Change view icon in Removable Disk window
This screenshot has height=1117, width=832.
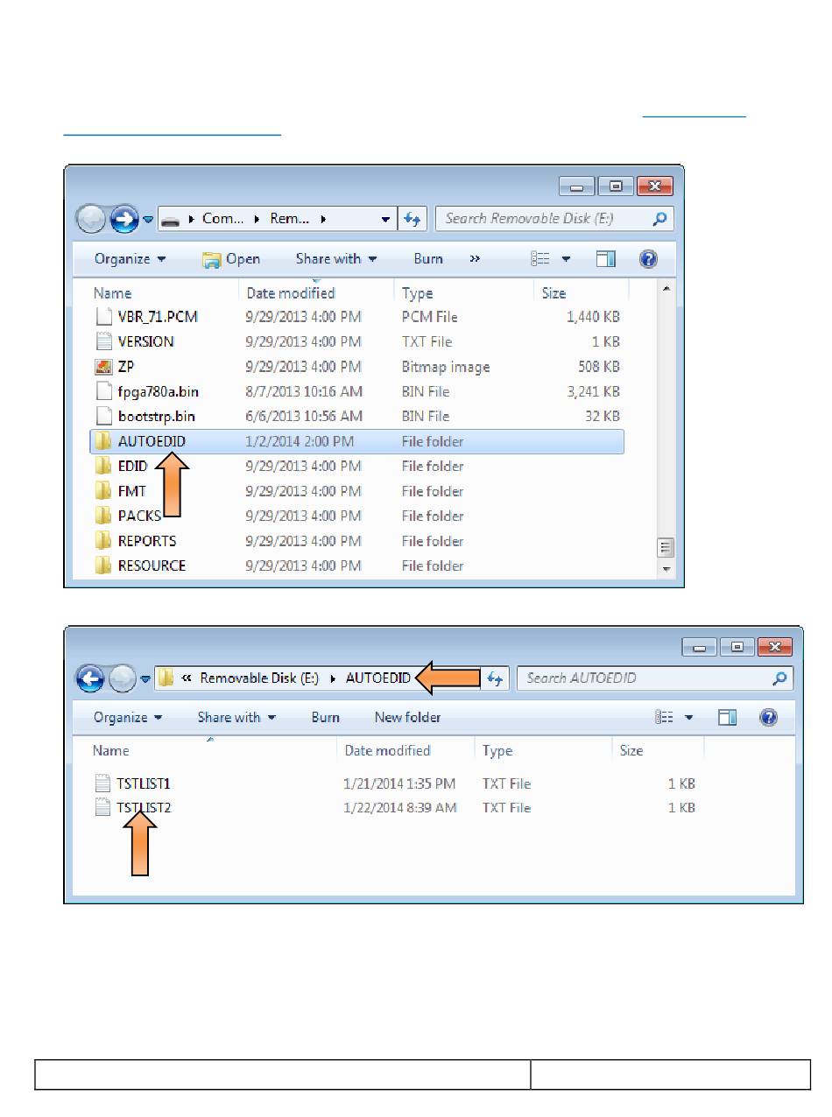541,259
